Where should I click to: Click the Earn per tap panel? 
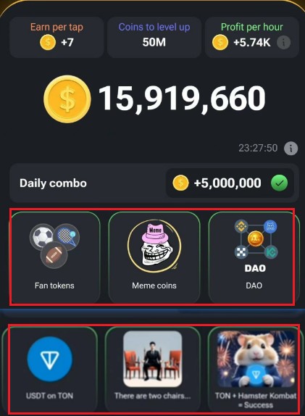tap(57, 38)
